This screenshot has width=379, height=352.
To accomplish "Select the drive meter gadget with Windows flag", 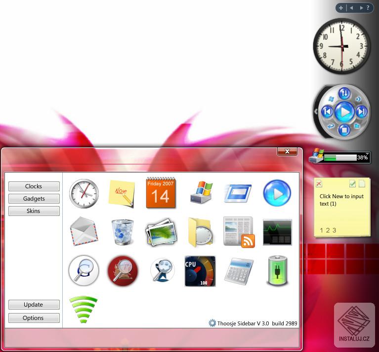I will point(201,193).
